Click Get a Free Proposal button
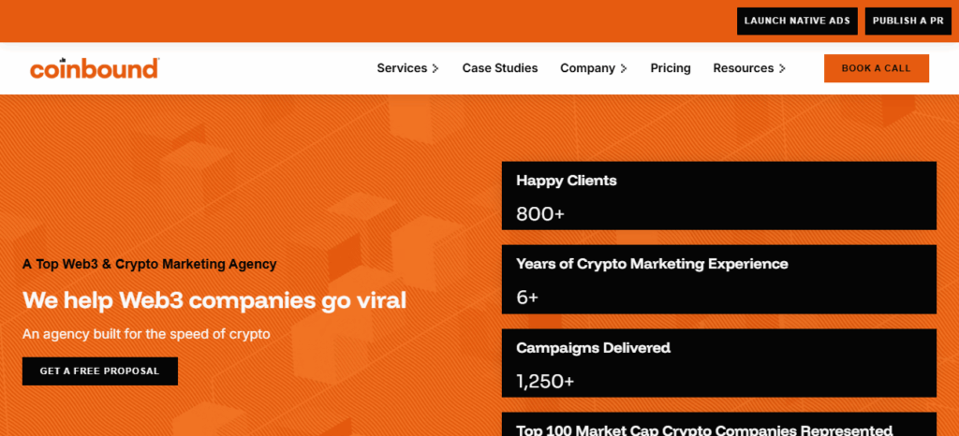Image resolution: width=959 pixels, height=436 pixels. coord(99,371)
